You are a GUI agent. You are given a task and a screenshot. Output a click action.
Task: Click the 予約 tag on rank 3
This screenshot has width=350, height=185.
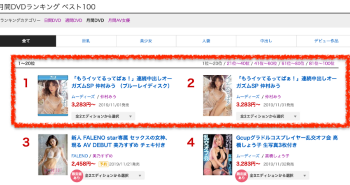click(103, 164)
